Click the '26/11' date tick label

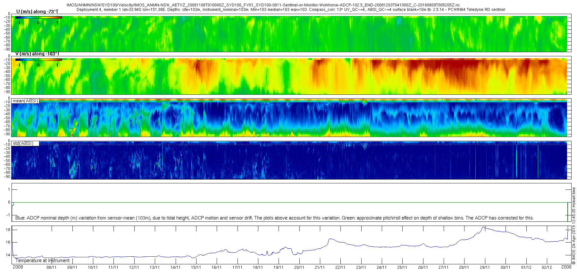click(x=423, y=268)
